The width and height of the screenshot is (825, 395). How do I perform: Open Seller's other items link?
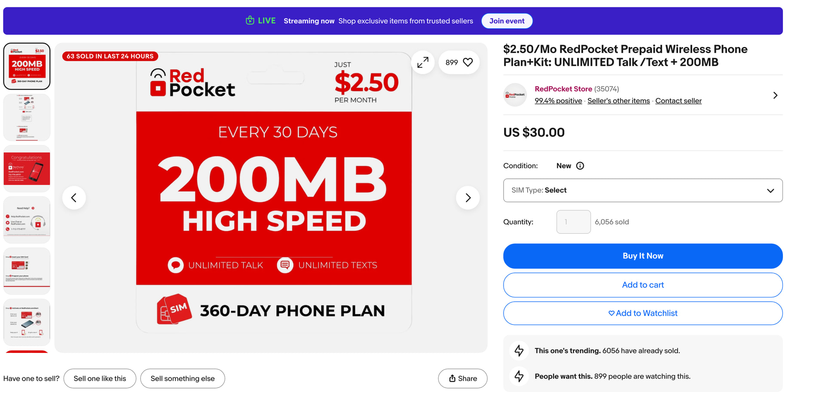point(618,101)
